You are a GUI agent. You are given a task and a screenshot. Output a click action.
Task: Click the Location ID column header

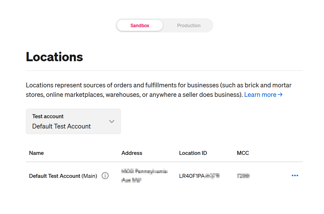tap(193, 153)
